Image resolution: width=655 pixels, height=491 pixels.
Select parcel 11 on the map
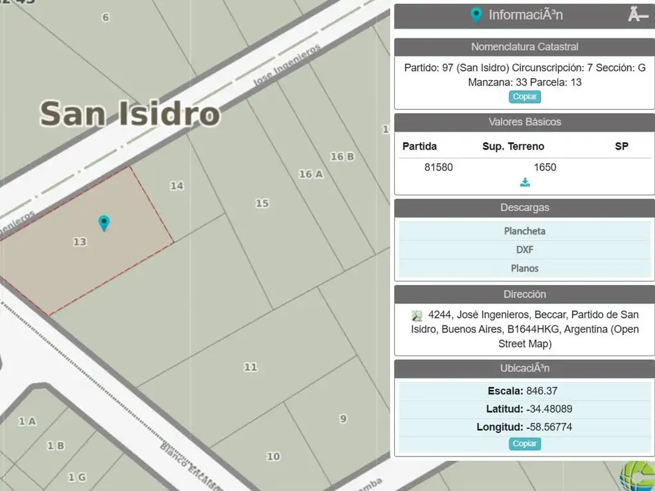point(250,367)
